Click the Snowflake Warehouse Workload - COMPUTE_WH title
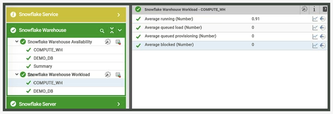Screen dimensions: 333x114 (185, 10)
